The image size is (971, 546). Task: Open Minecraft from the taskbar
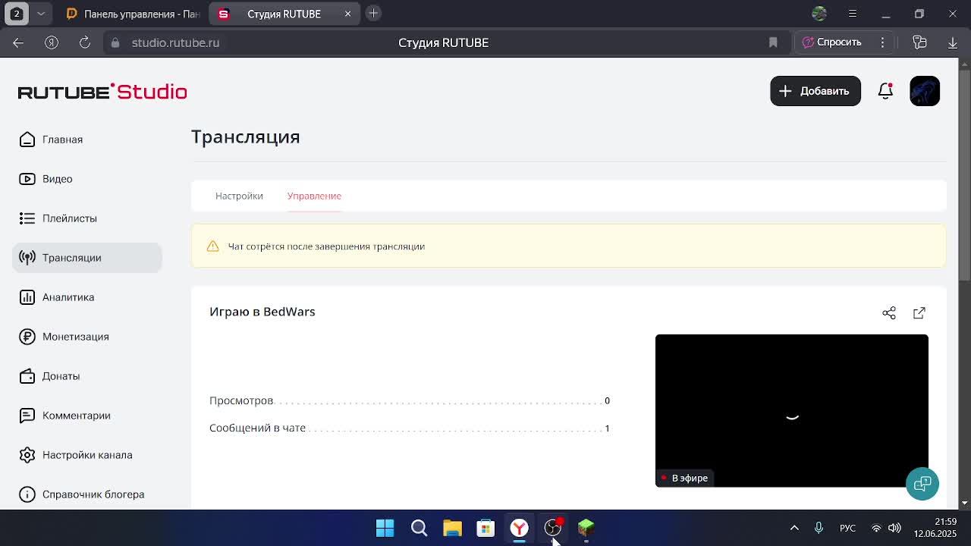click(x=586, y=528)
